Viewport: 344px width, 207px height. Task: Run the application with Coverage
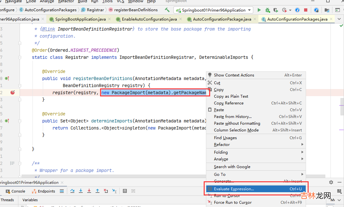275,10
